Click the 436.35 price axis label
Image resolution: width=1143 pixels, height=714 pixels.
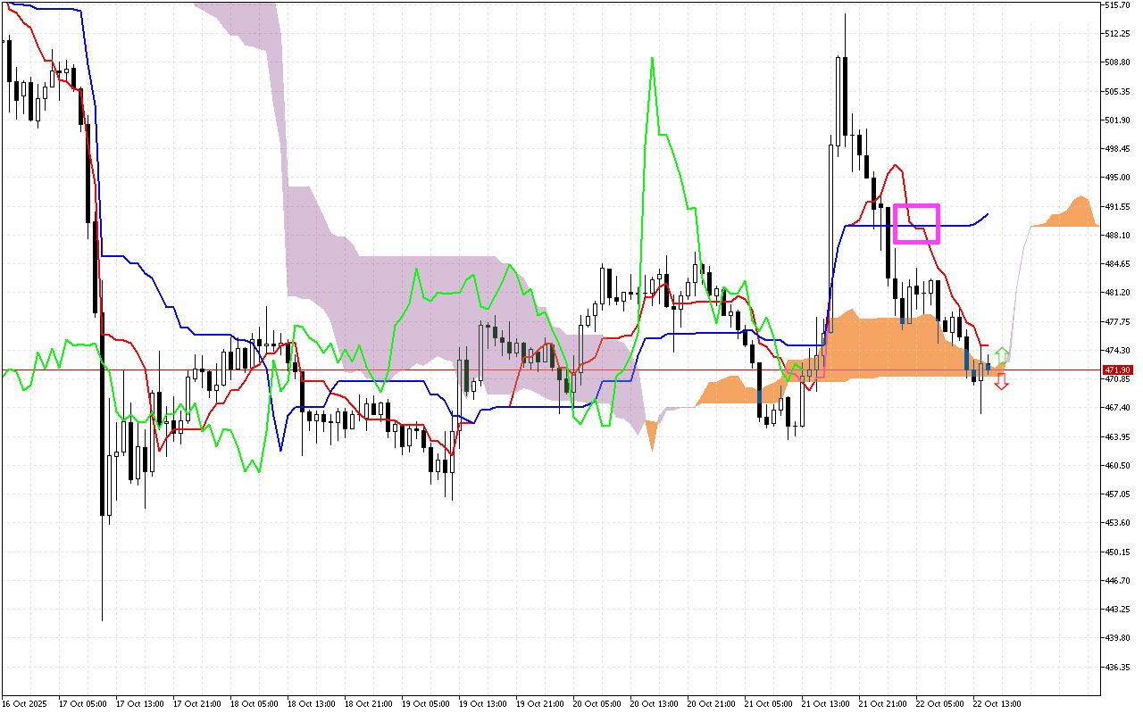pos(1118,667)
